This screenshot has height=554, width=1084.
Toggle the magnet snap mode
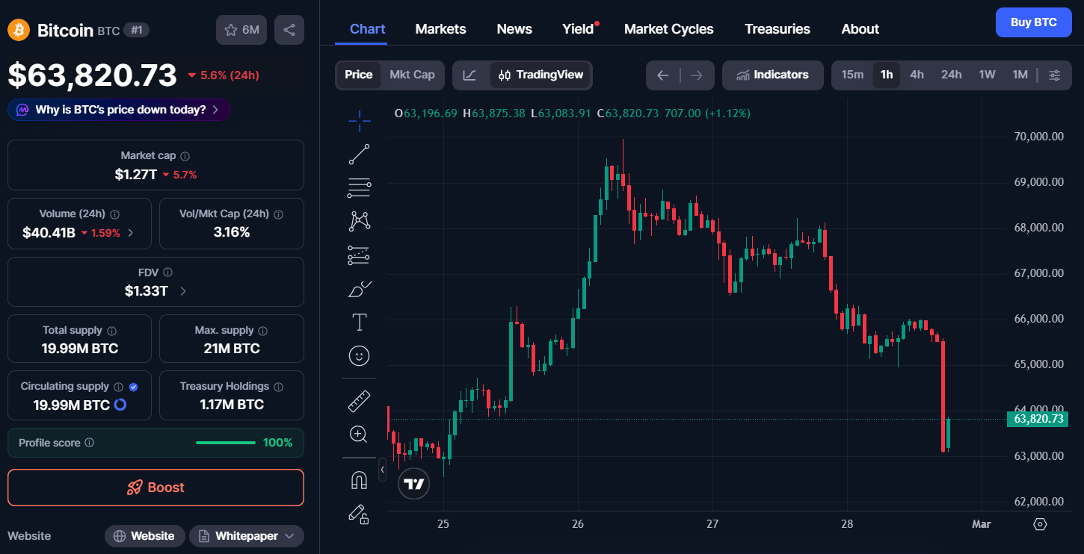click(x=359, y=479)
